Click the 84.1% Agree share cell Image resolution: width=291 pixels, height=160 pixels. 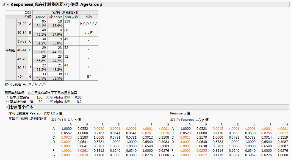40,26
